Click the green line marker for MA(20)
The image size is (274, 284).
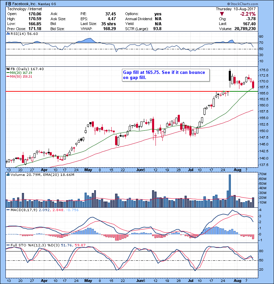coord(8,73)
